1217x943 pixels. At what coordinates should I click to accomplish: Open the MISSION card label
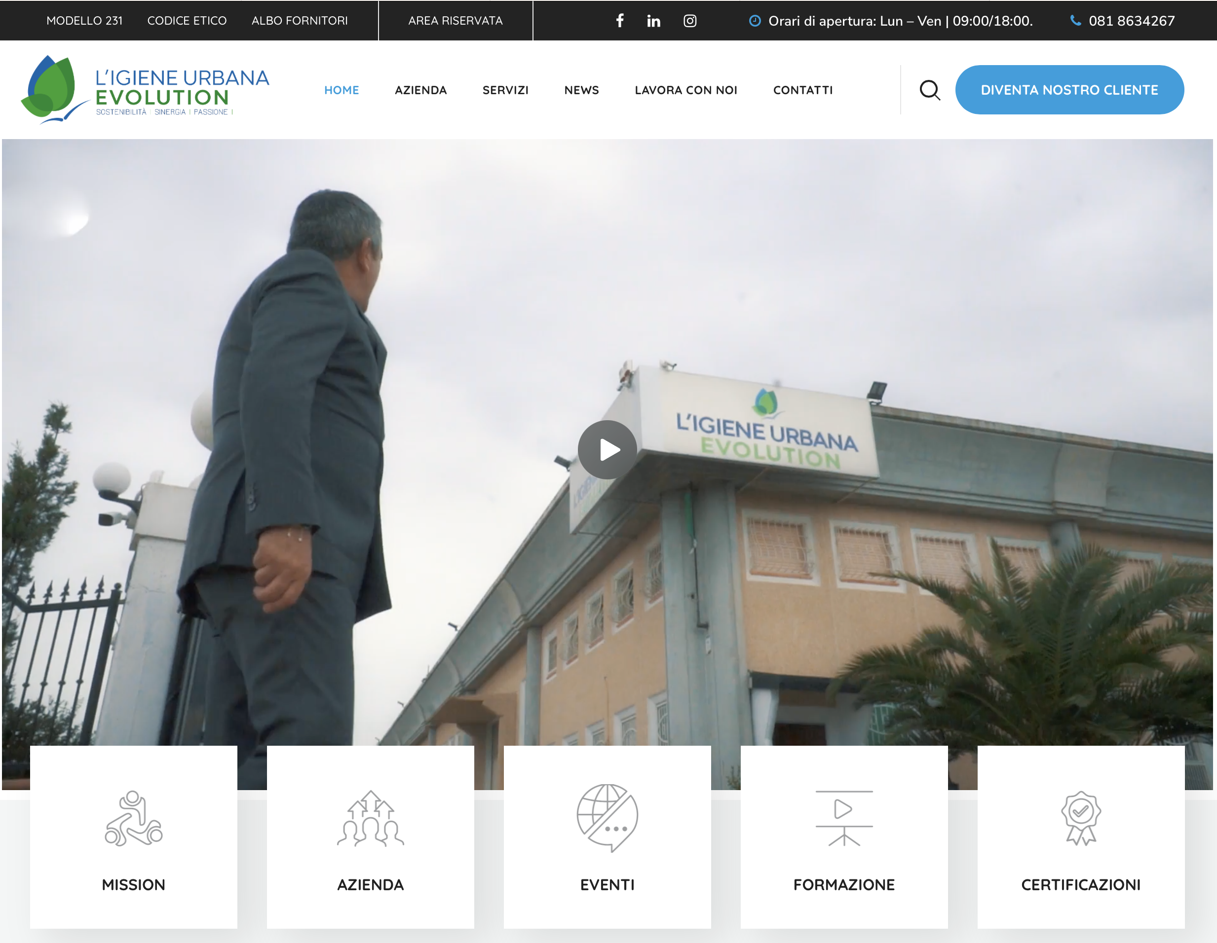click(133, 884)
